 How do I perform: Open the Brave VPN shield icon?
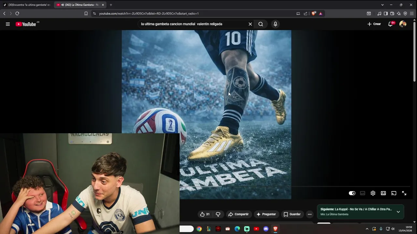[x=405, y=14]
